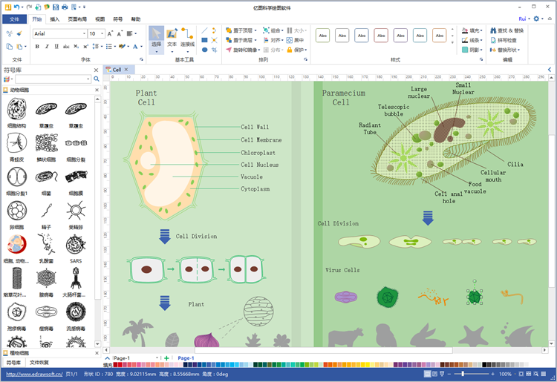The height and width of the screenshot is (382, 557).
Task: Select the 选择 pointer tool
Action: pyautogui.click(x=156, y=37)
